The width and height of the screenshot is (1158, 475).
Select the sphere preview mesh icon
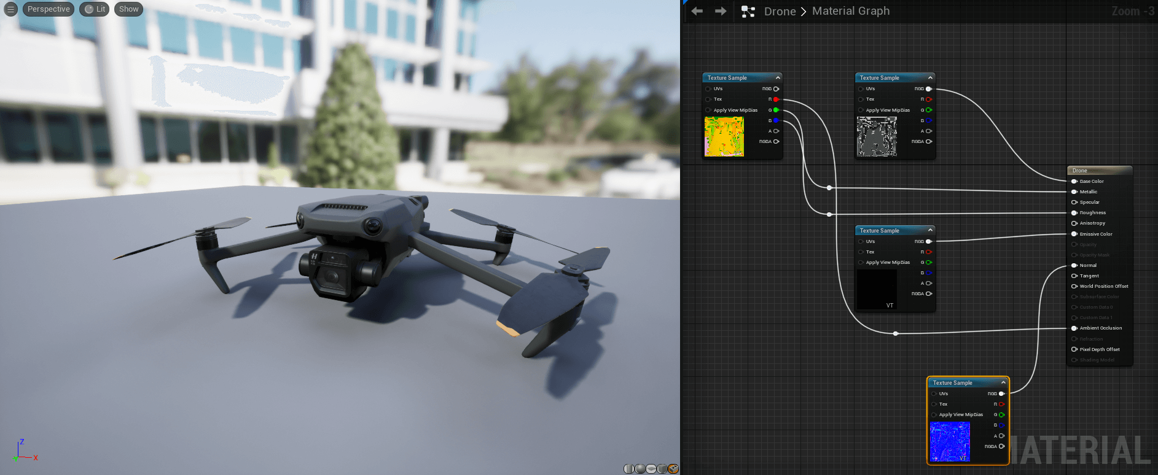[640, 469]
